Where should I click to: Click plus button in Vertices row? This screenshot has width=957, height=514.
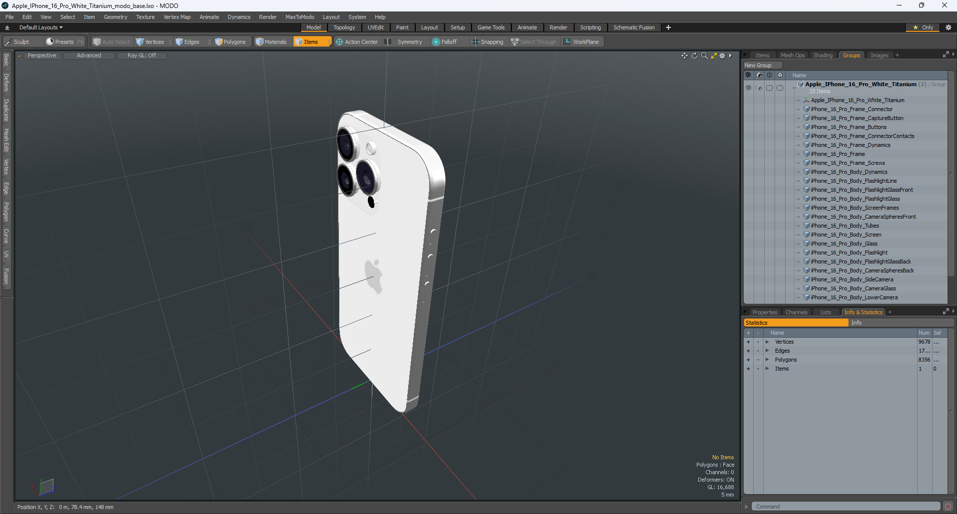(748, 342)
